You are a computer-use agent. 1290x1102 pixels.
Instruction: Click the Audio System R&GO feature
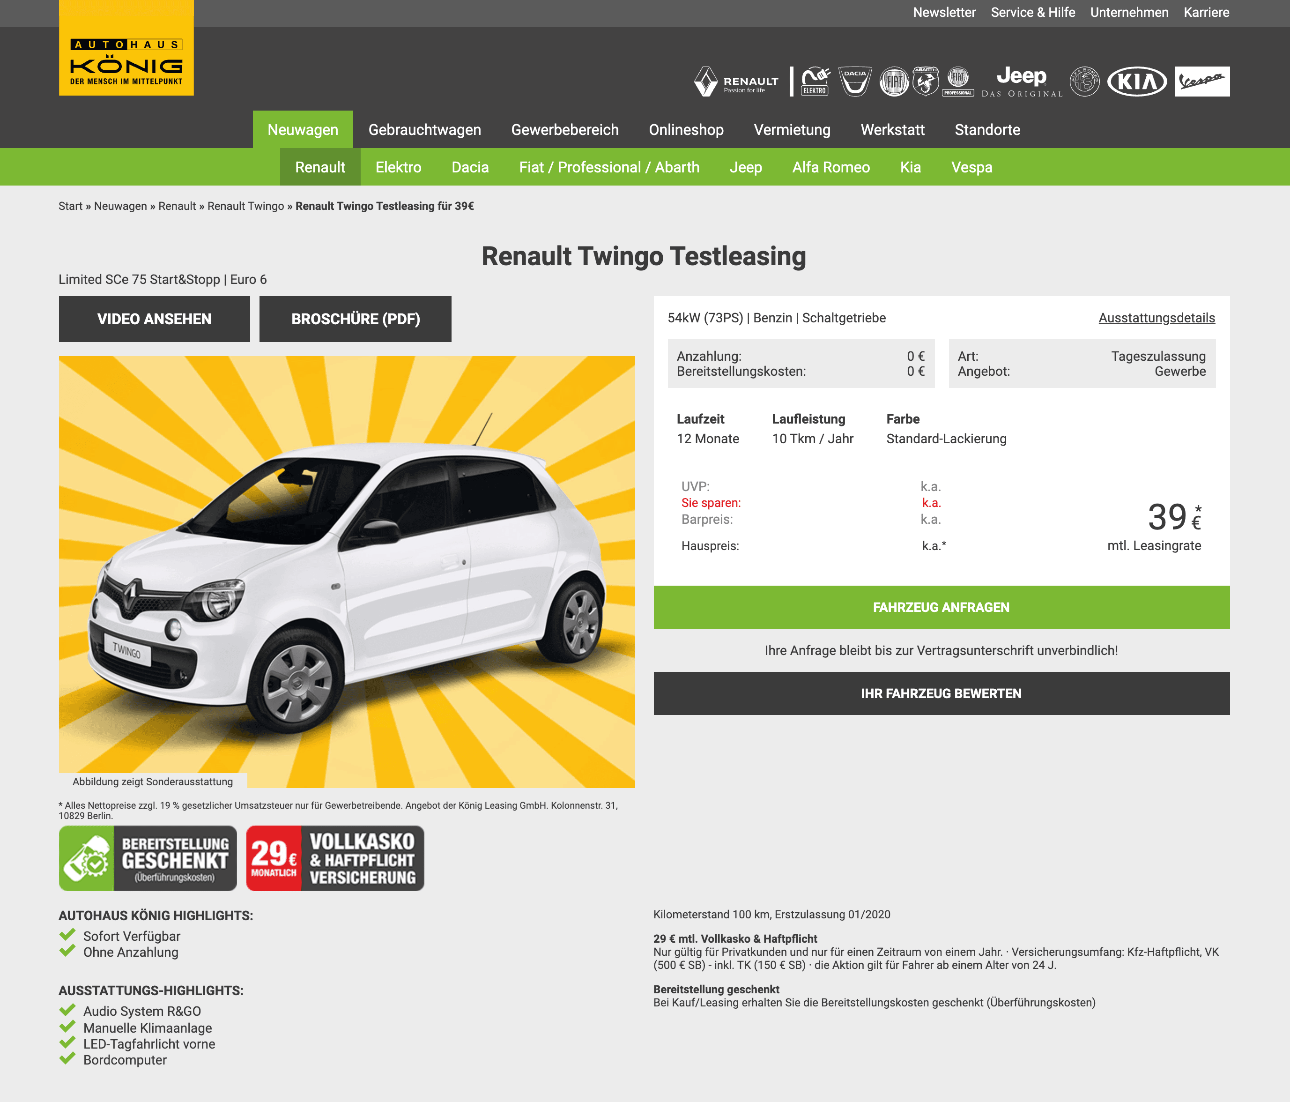[x=142, y=1011]
